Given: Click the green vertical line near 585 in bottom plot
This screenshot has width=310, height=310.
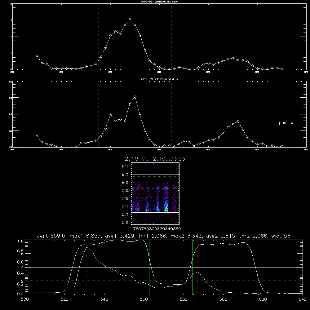Looking at the screenshot, I should coord(193,267).
